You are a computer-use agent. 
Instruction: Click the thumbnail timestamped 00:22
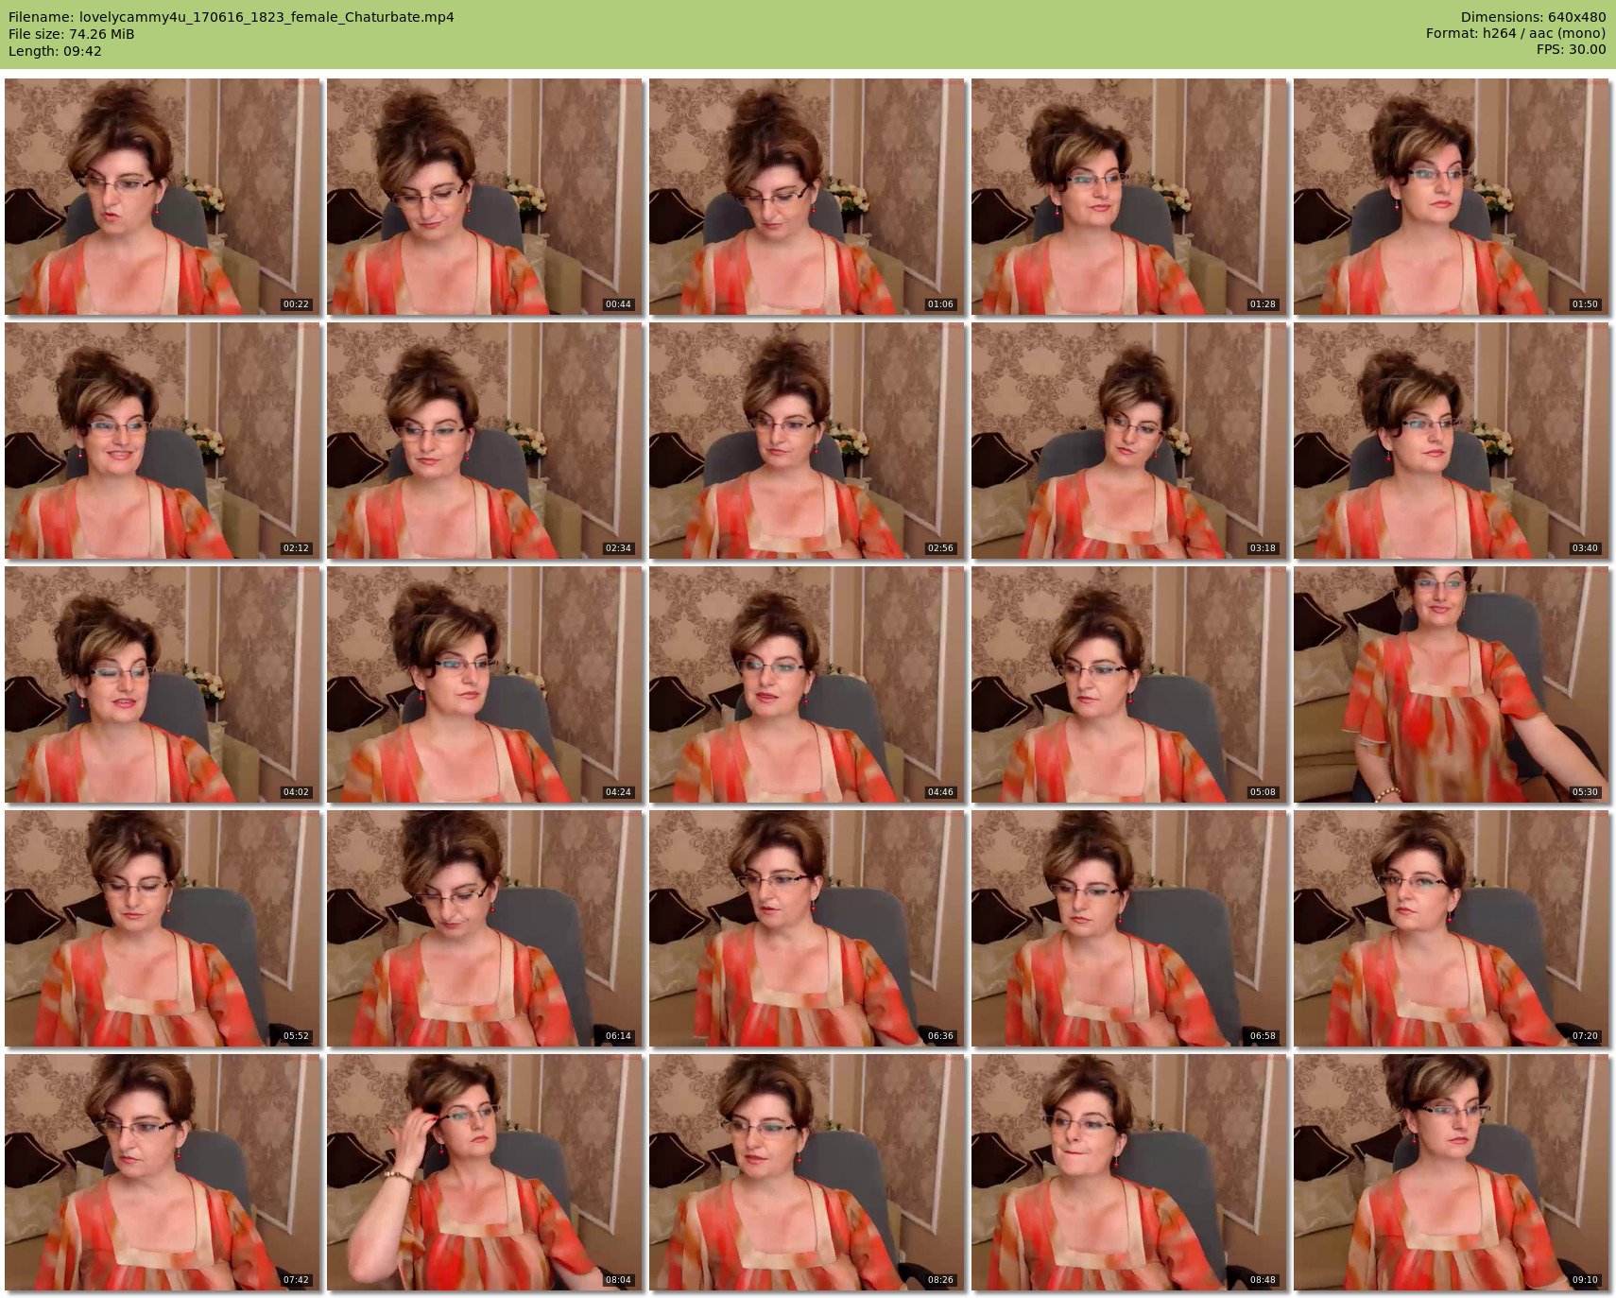[x=163, y=197]
